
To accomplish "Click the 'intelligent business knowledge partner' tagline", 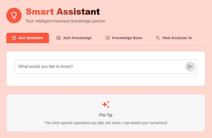I will (x=65, y=21).
